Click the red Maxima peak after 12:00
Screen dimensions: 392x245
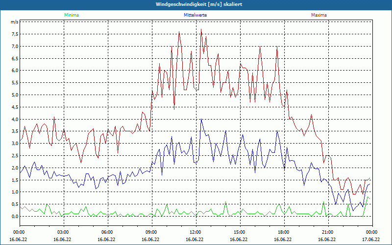click(x=201, y=29)
